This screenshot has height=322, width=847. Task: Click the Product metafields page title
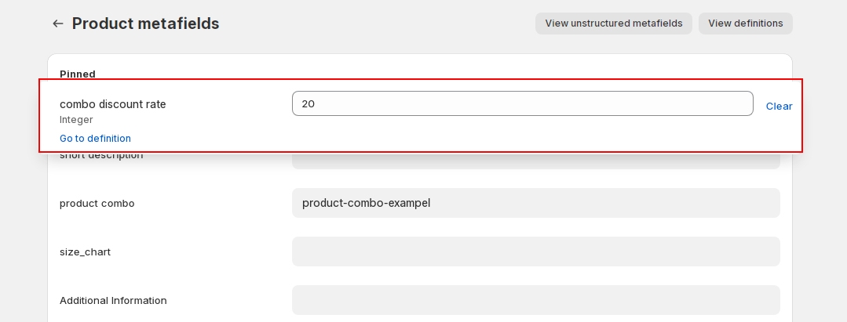click(145, 24)
